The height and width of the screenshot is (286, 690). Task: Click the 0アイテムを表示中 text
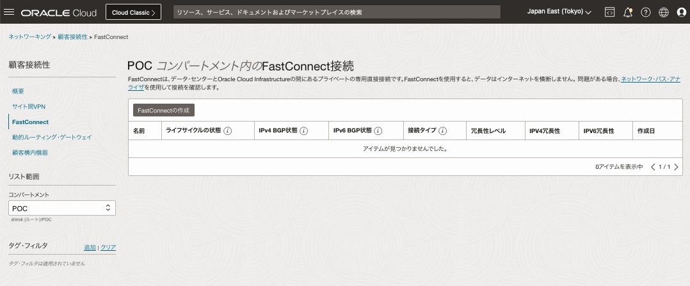619,167
